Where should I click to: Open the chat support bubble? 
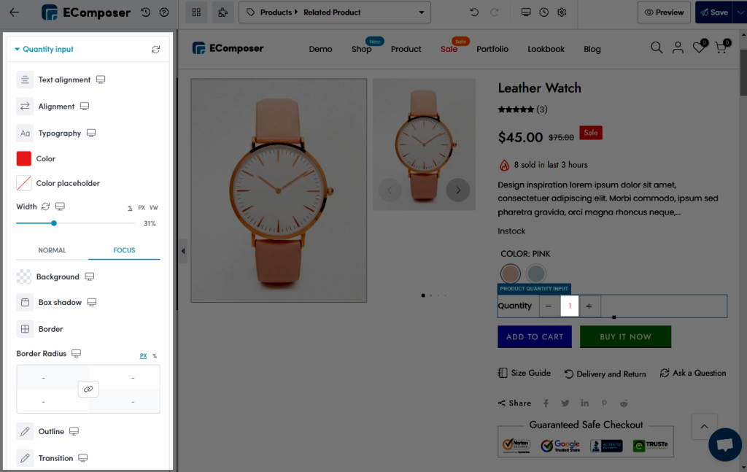[x=724, y=444]
